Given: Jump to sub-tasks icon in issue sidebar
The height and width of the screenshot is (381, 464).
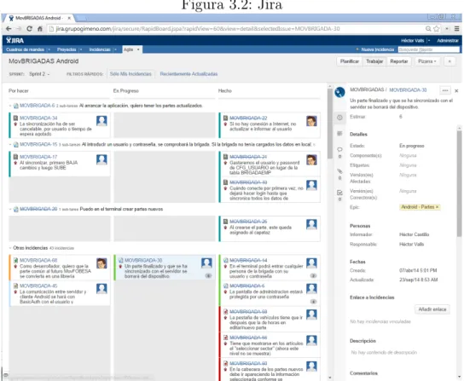Looking at the screenshot, I should (339, 193).
